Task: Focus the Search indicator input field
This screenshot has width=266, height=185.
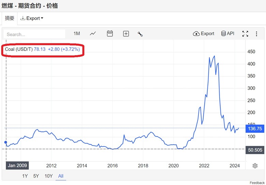Action: [34, 34]
